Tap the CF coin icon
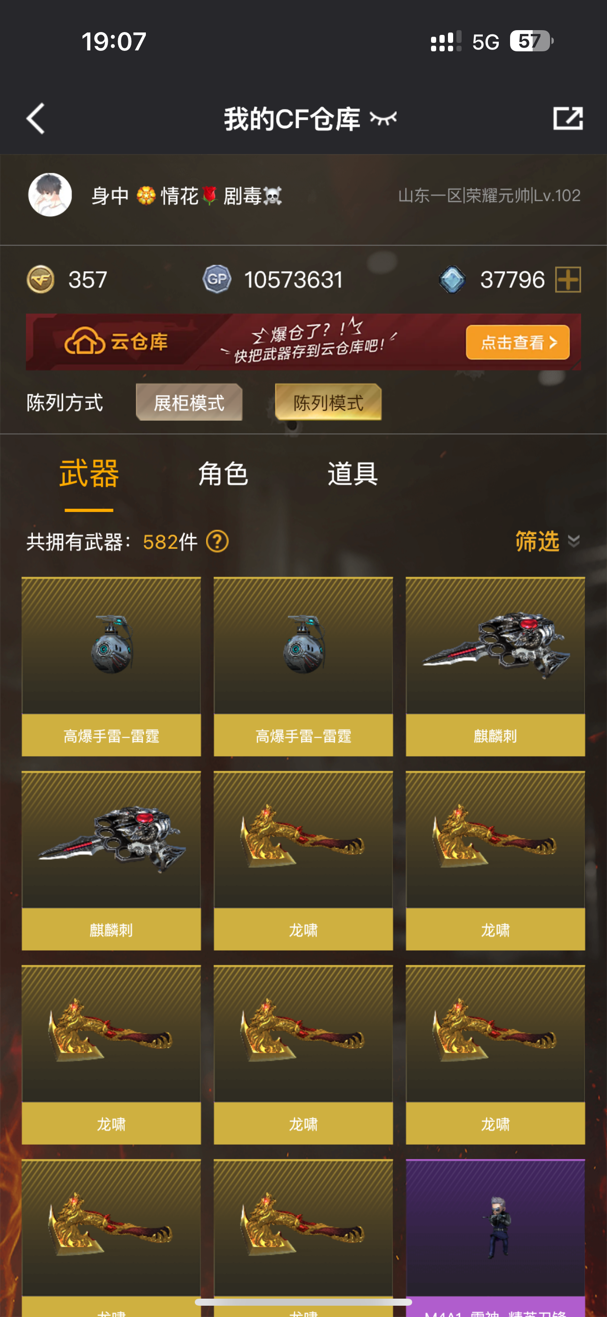Image resolution: width=607 pixels, height=1317 pixels. [x=40, y=280]
